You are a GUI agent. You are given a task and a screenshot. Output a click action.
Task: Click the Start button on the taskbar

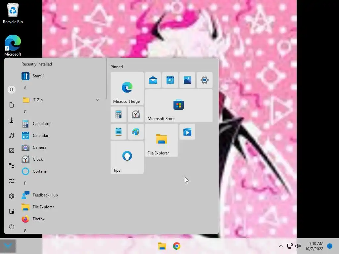pos(8,246)
